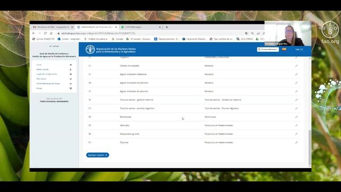Open Administradores de fincas in sidebar
The width and height of the screenshot is (341, 192).
click(48, 84)
